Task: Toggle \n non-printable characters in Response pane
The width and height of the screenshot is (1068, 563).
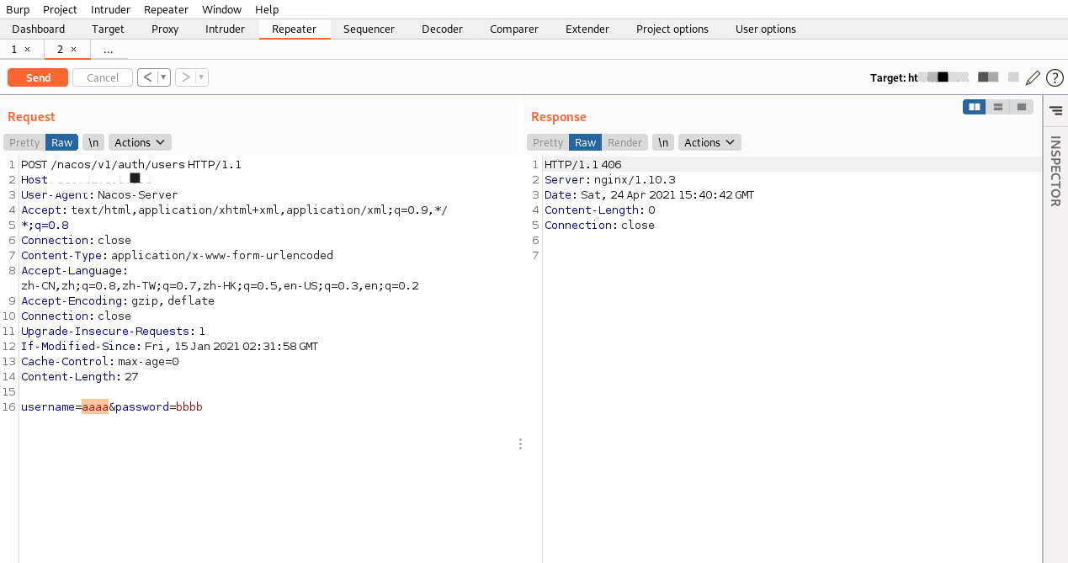Action: [x=664, y=142]
